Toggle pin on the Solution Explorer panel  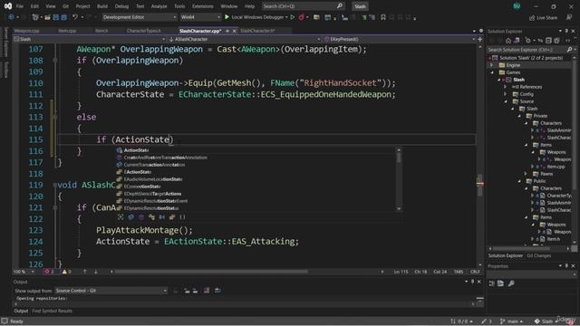(x=566, y=31)
